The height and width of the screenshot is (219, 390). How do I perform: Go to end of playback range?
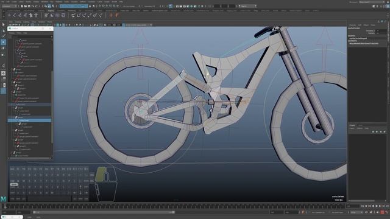(388, 206)
